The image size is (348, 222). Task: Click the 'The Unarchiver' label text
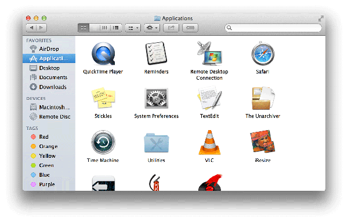tap(263, 116)
